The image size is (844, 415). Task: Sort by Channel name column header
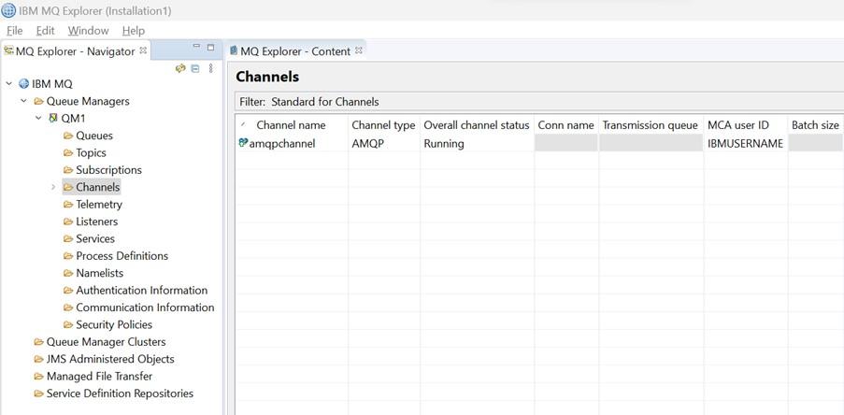(x=292, y=125)
